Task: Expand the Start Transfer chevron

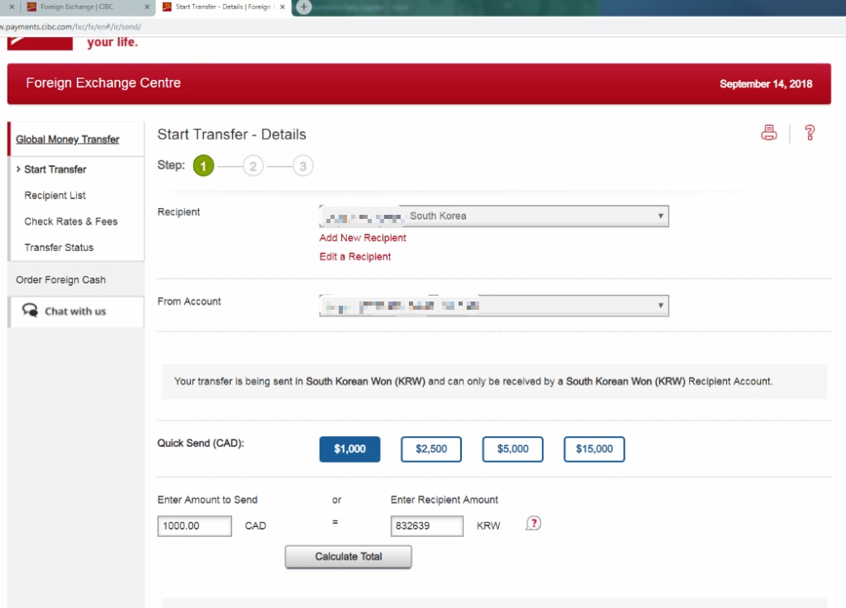Action: point(18,169)
